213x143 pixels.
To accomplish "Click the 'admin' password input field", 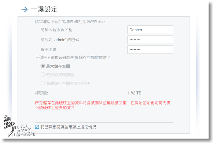I will [150, 40].
